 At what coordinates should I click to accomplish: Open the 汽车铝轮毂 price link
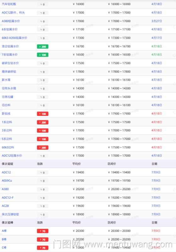[x=9, y=4]
